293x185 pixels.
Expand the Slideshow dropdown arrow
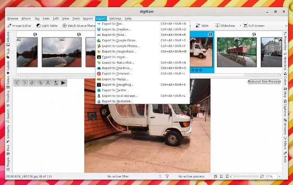(x=240, y=26)
